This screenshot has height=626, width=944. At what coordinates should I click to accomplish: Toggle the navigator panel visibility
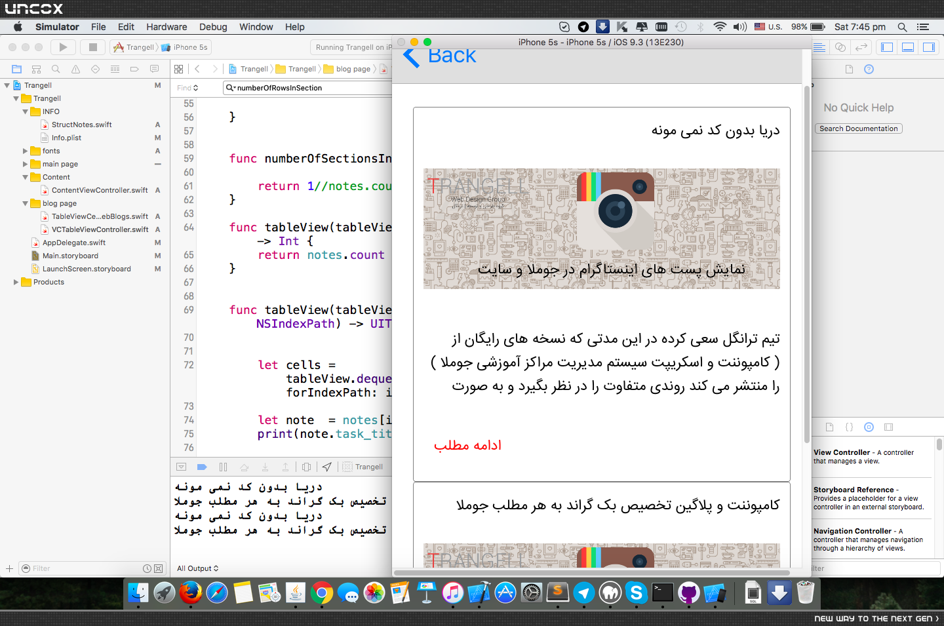(x=887, y=47)
